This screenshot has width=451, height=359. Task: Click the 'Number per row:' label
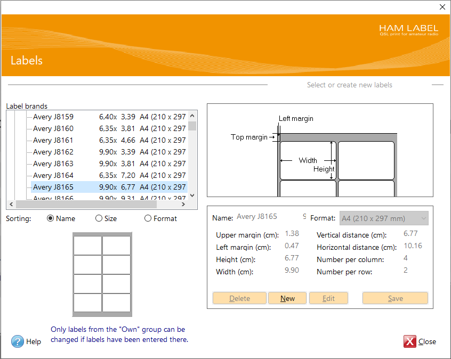click(x=344, y=272)
